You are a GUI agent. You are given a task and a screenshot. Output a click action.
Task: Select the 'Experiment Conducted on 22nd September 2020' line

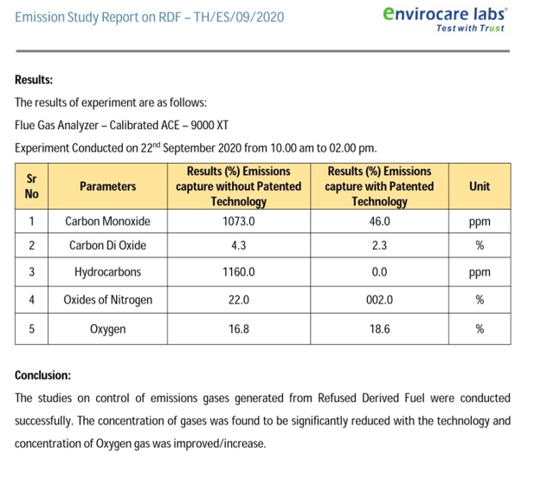[196, 148]
